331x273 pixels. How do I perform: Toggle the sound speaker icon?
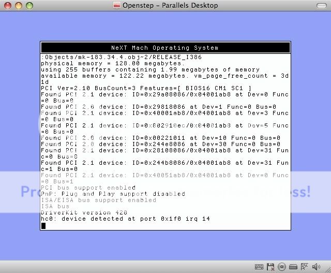point(316,267)
